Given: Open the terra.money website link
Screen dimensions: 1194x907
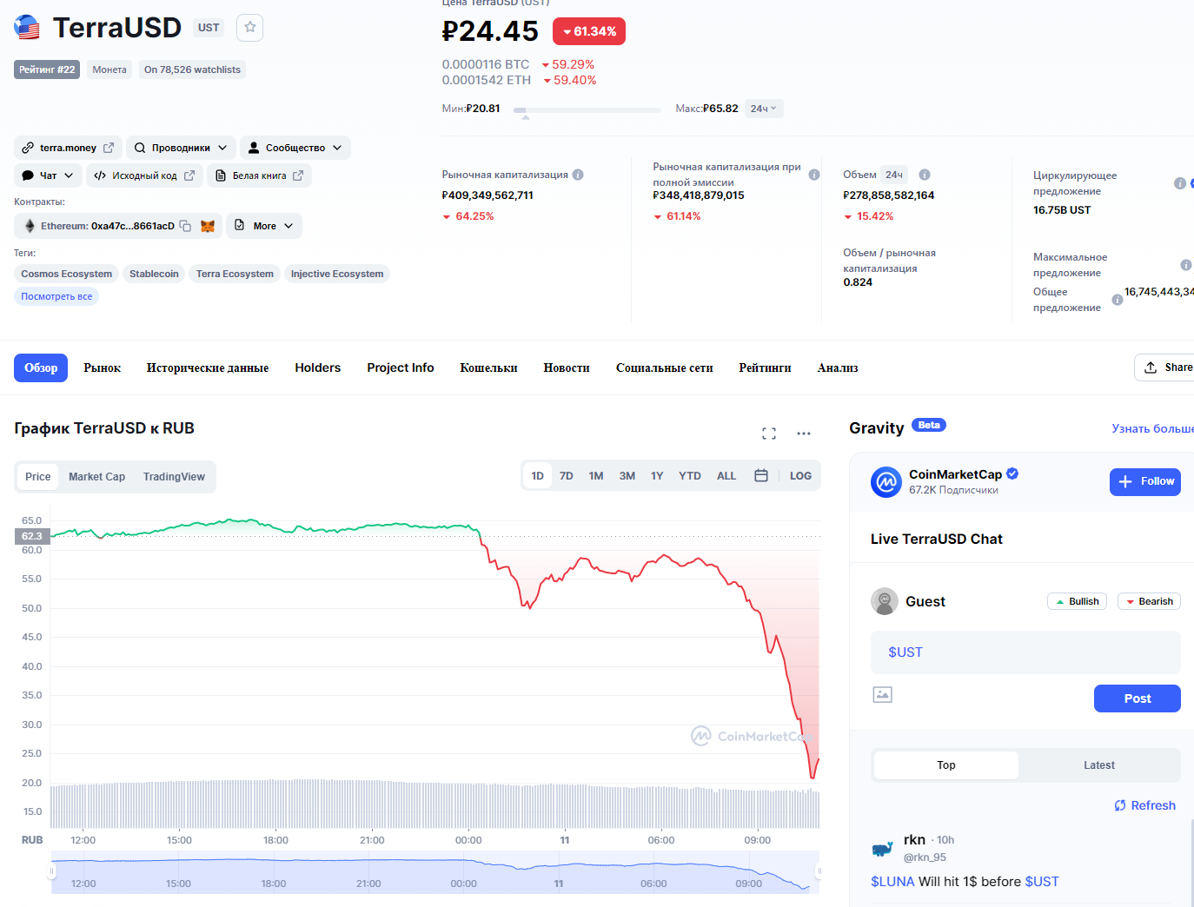Looking at the screenshot, I should pyautogui.click(x=69, y=148).
